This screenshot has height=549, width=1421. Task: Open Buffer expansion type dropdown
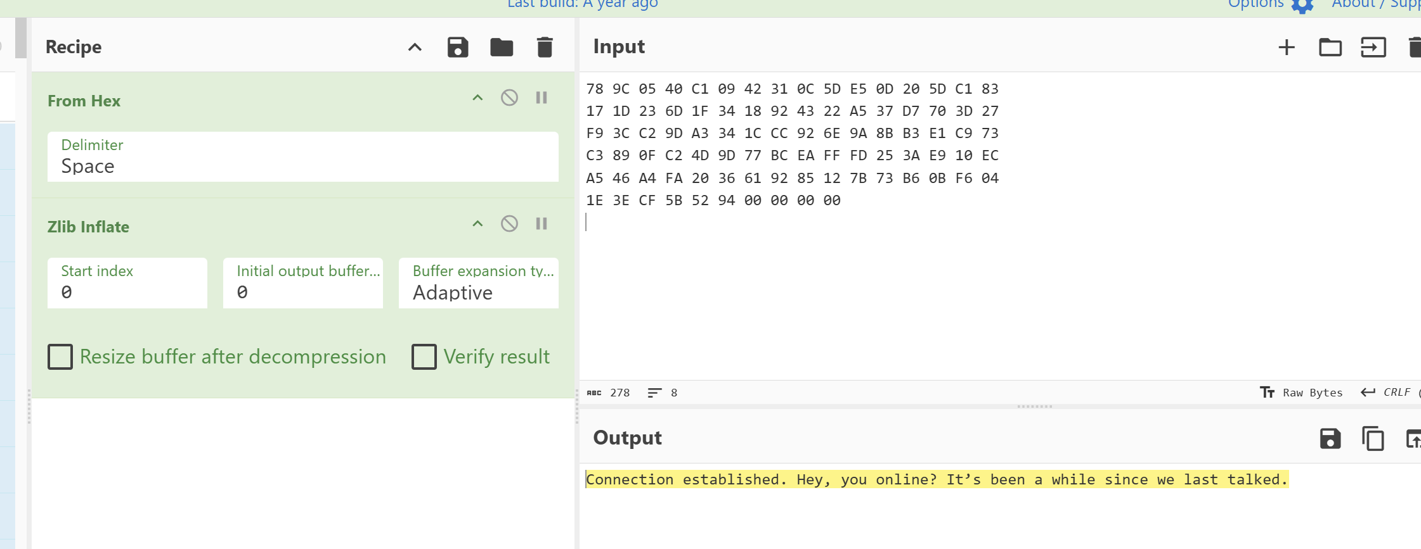pos(478,284)
